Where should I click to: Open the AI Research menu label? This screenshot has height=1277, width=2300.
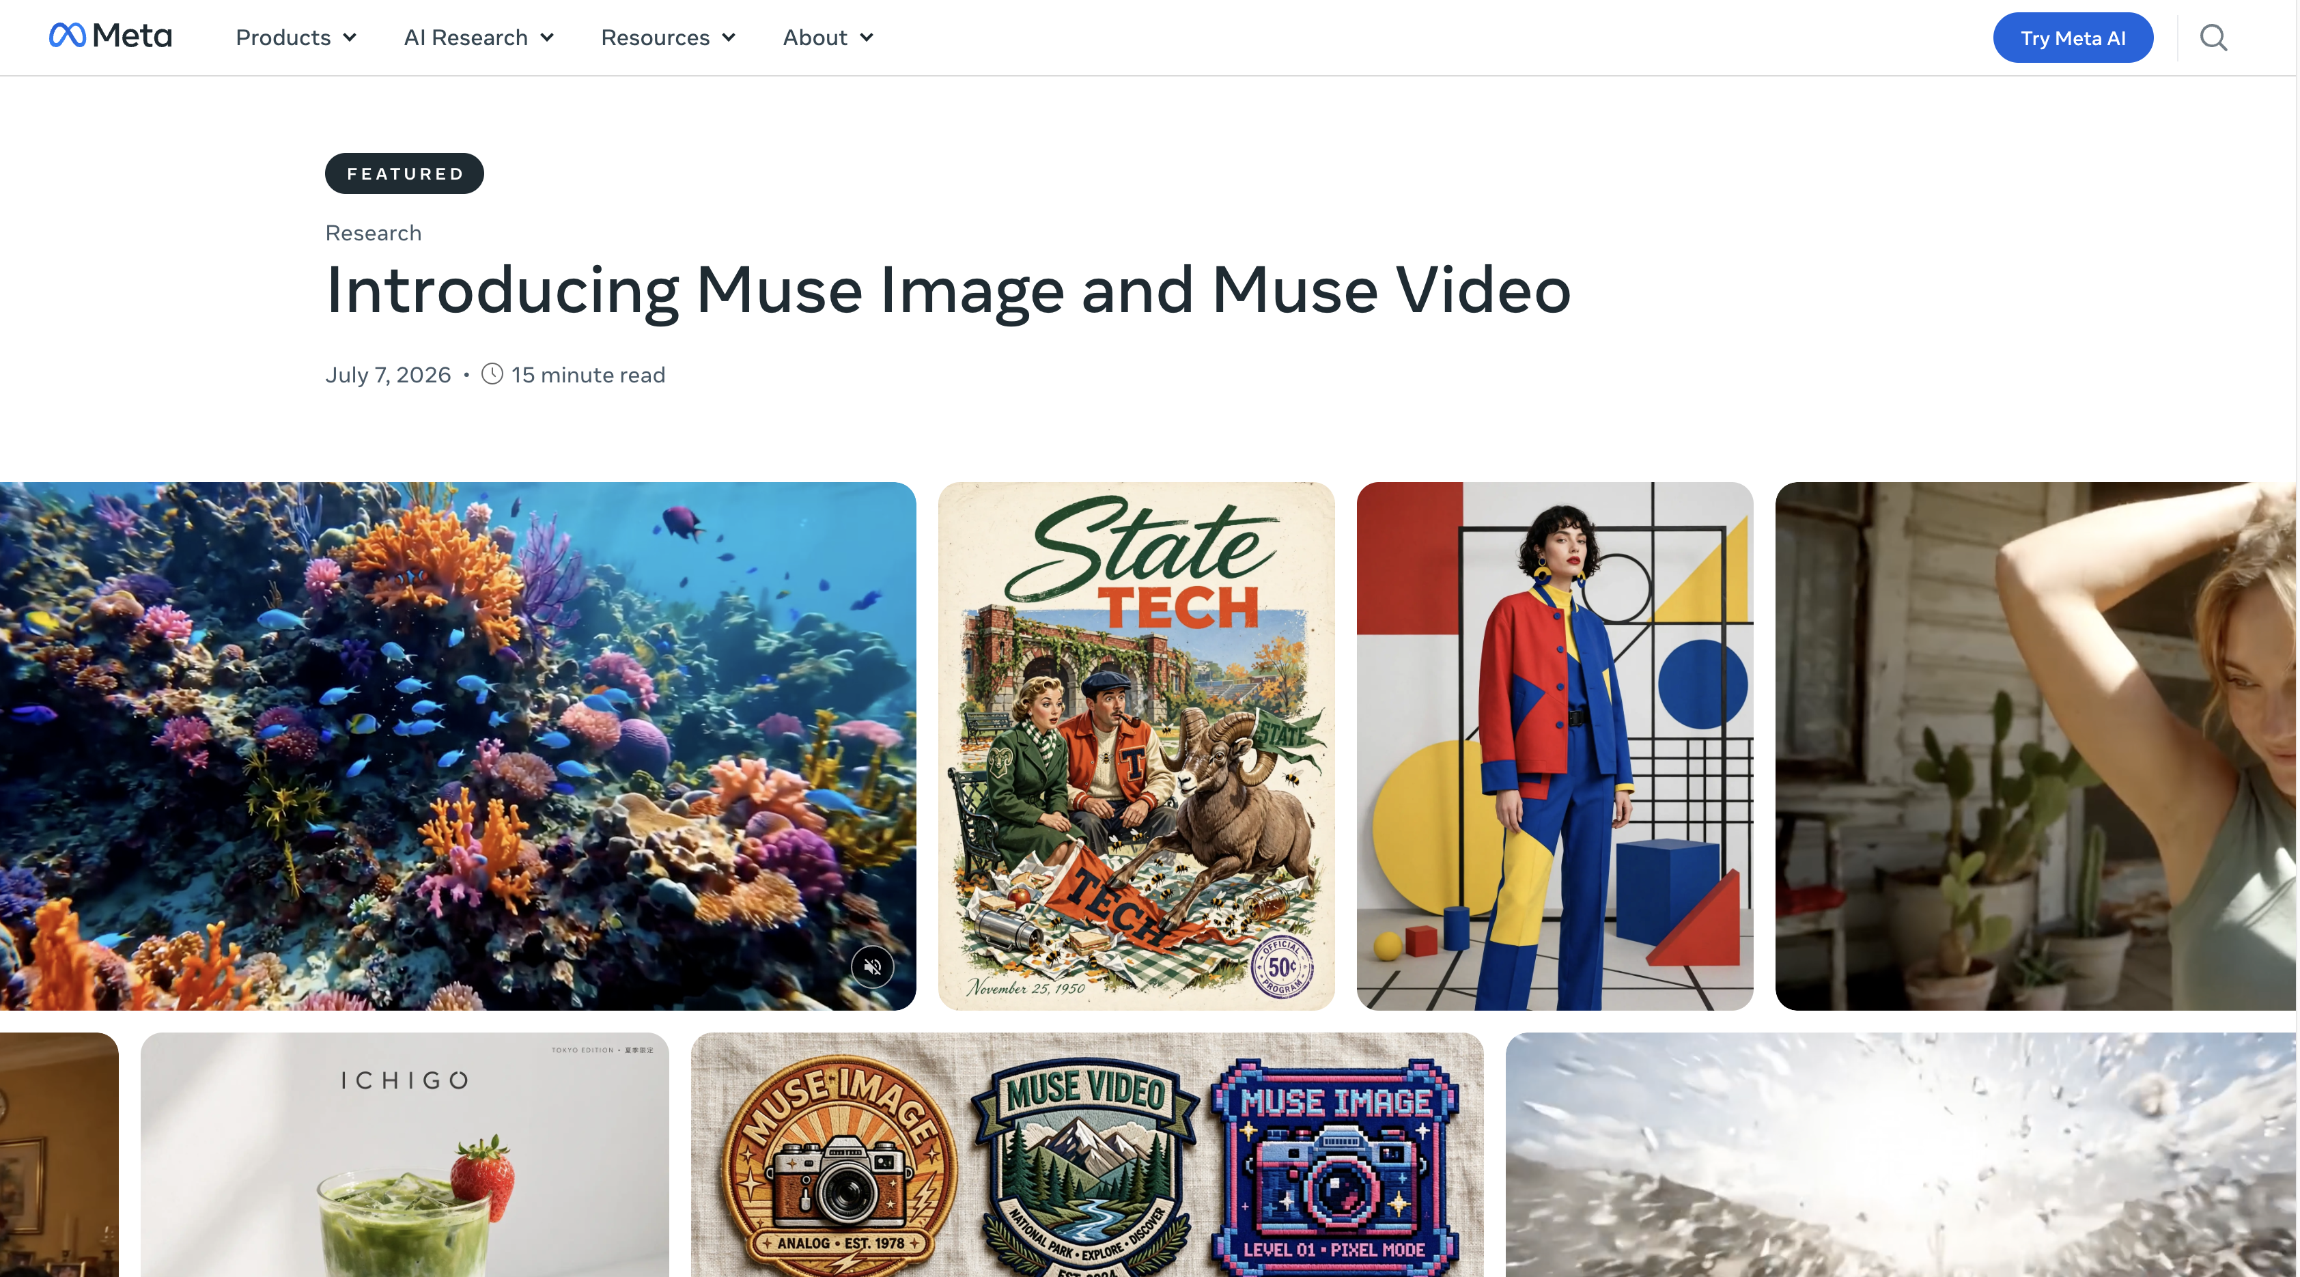pos(466,38)
